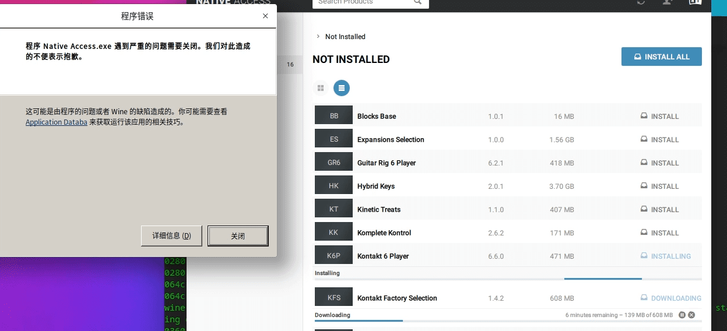Click the Downloading status of Kontakt Factory Selection
The height and width of the screenshot is (331, 727).
coord(671,298)
